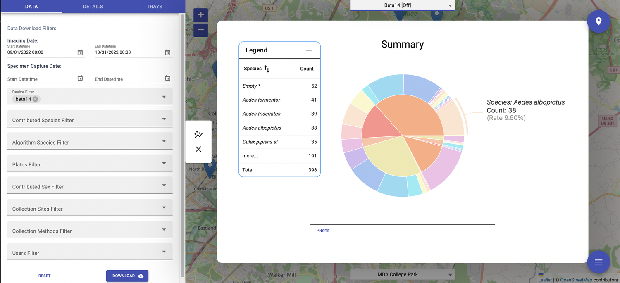Select the Empty * legend row
This screenshot has height=283, width=620.
coord(280,86)
